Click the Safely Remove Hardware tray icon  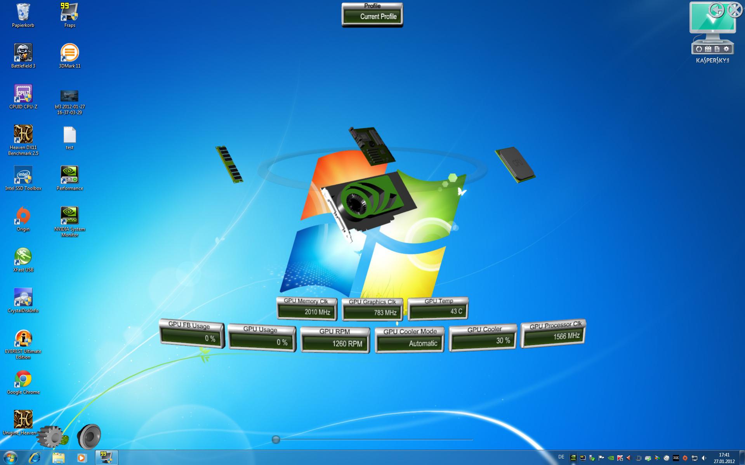[592, 458]
